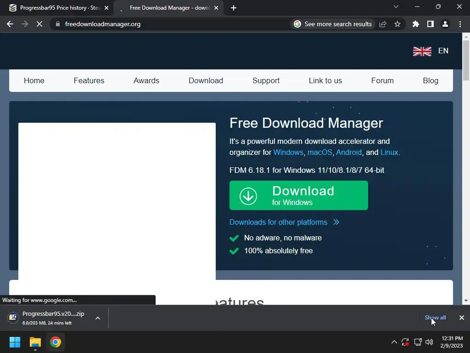Open the clock and date panel
This screenshot has height=353, width=470.
(x=452, y=342)
